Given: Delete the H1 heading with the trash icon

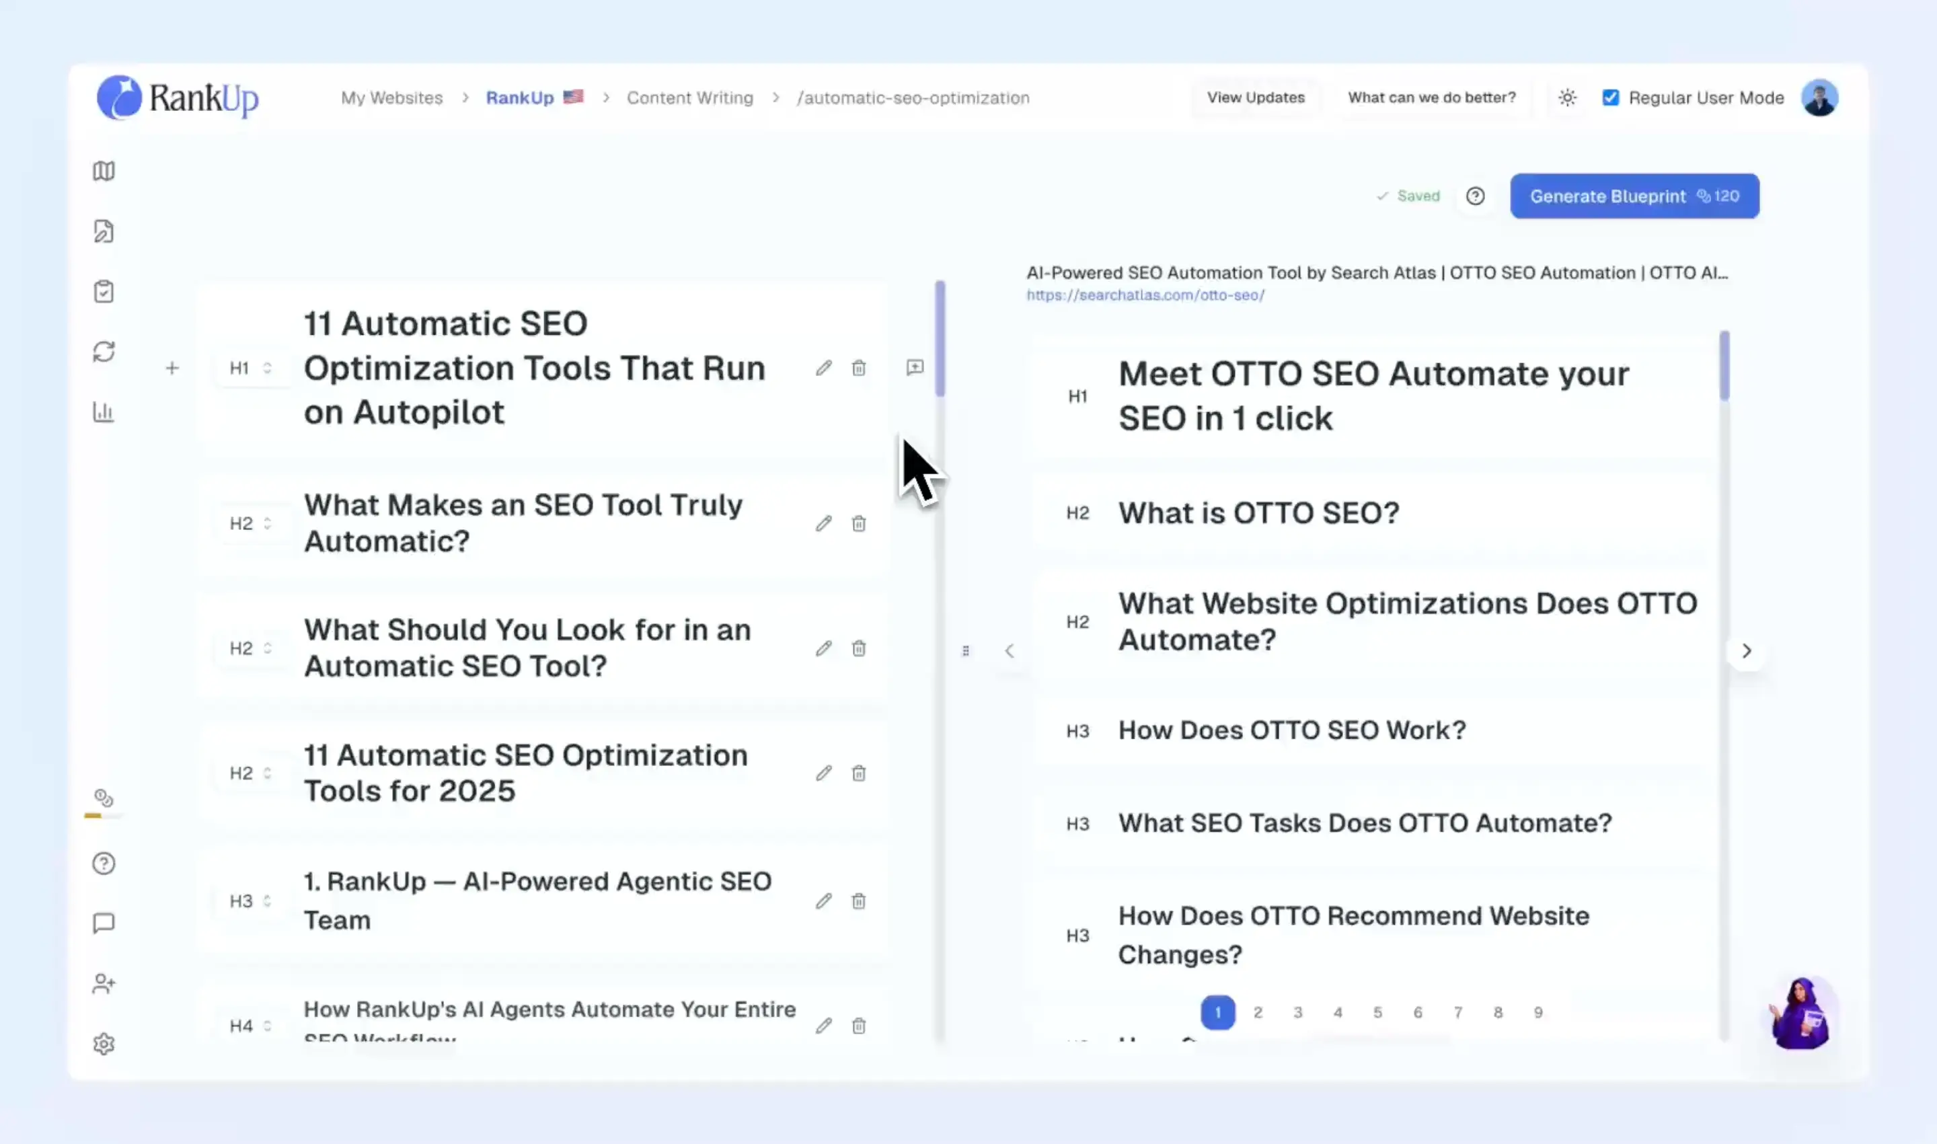Looking at the screenshot, I should pyautogui.click(x=858, y=369).
